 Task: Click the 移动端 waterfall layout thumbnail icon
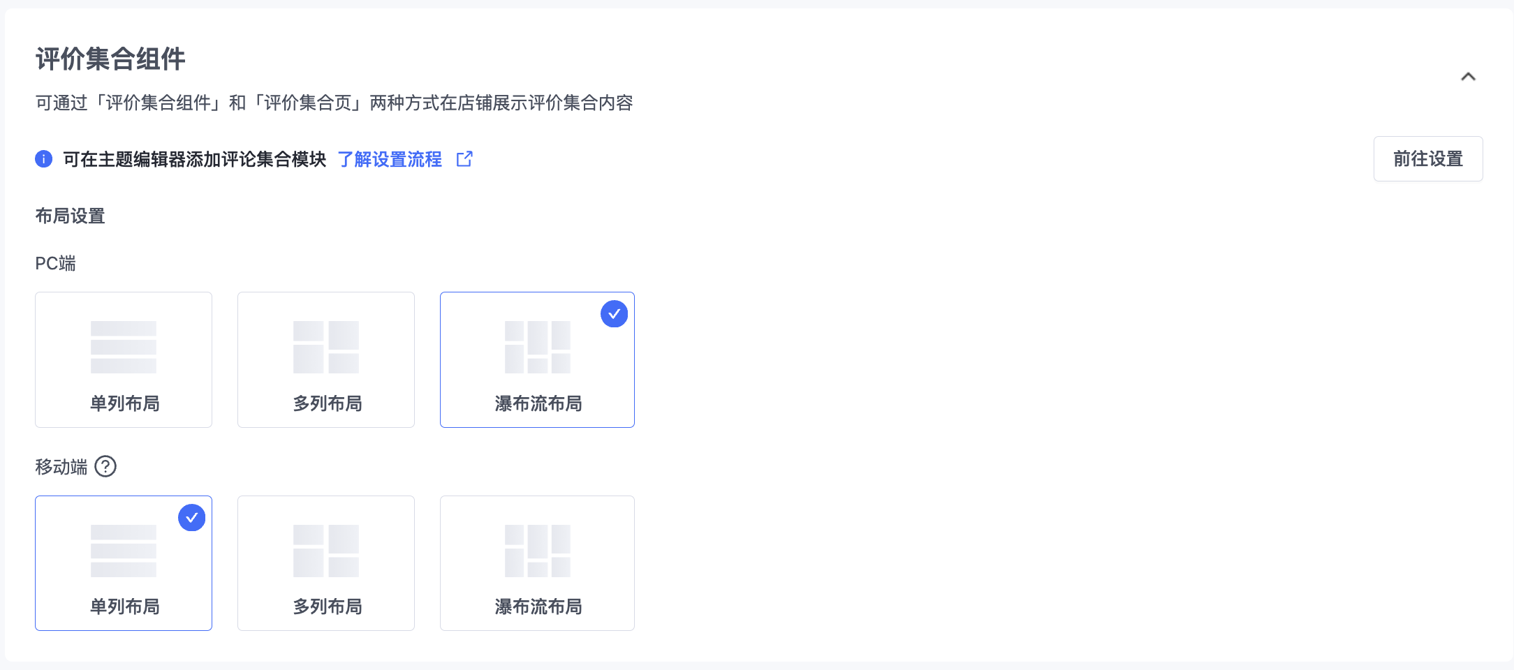click(538, 551)
